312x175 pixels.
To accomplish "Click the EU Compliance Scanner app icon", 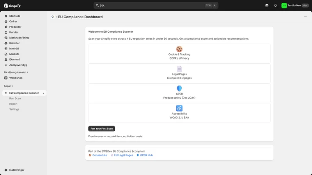I will (6, 93).
